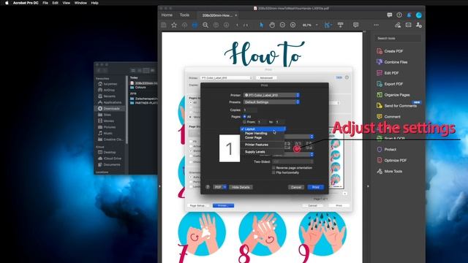Image resolution: width=468 pixels, height=263 pixels.
Task: Open the Window menu in menu bar
Action: (x=80, y=3)
